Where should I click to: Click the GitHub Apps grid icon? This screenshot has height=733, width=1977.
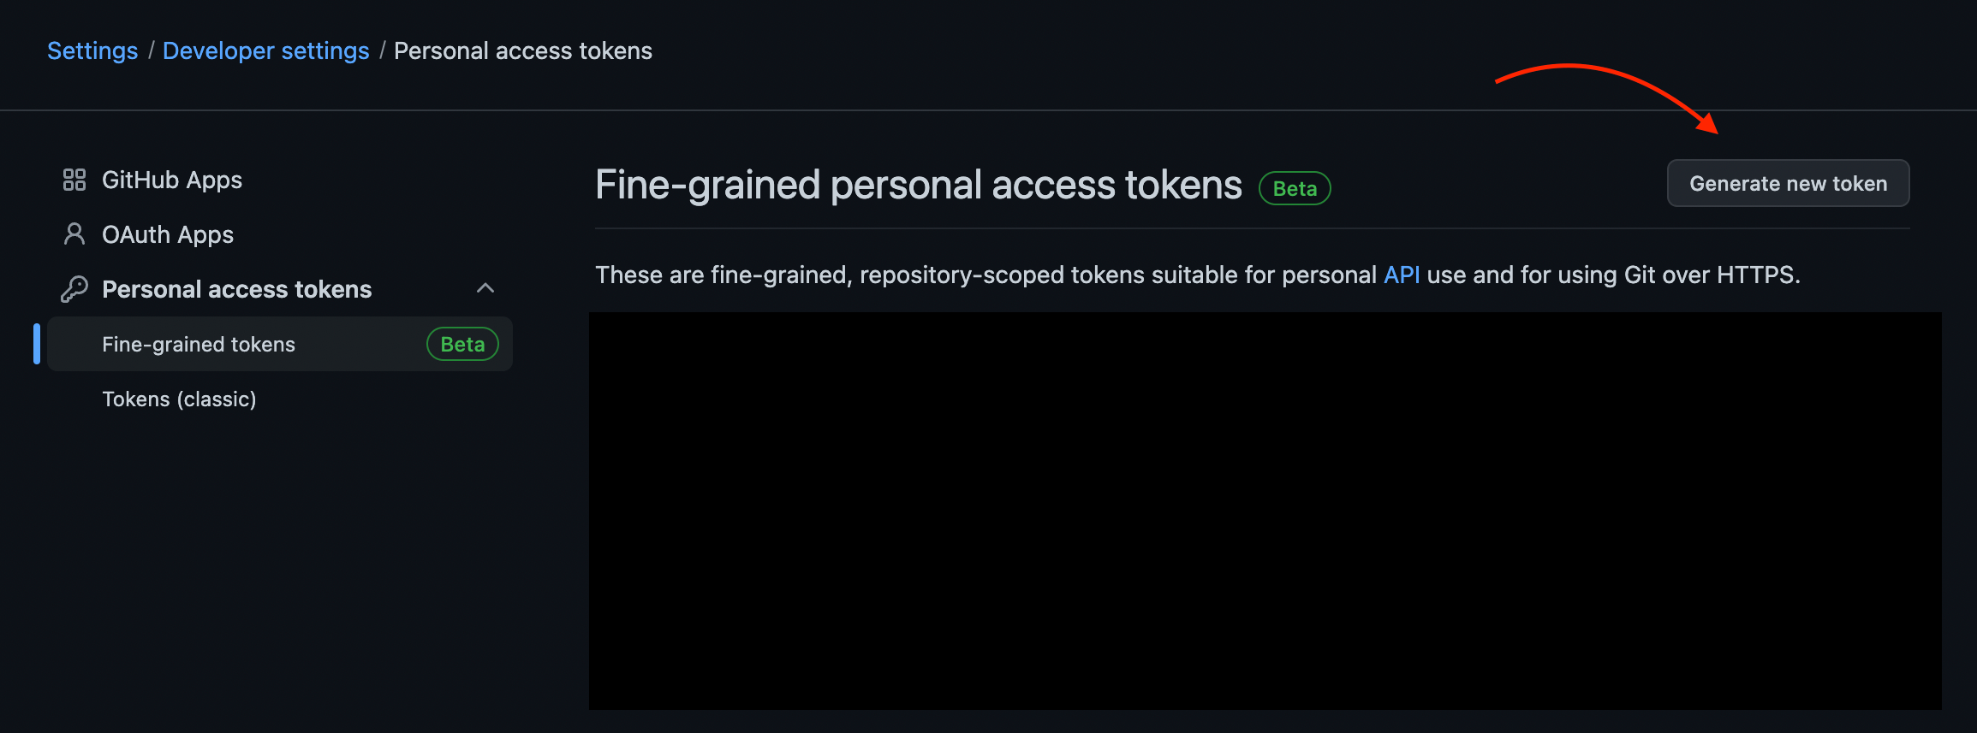point(74,180)
